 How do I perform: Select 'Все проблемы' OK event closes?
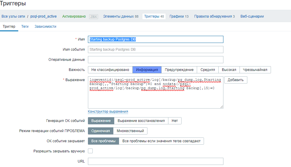[103, 141]
